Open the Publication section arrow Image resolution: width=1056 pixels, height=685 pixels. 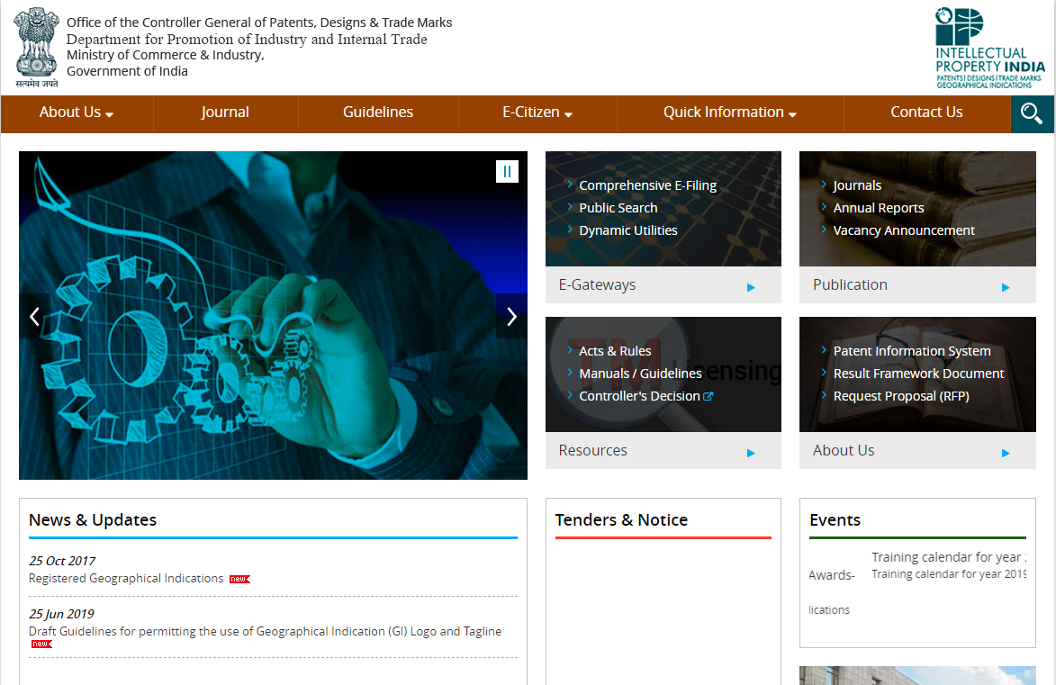point(1006,287)
